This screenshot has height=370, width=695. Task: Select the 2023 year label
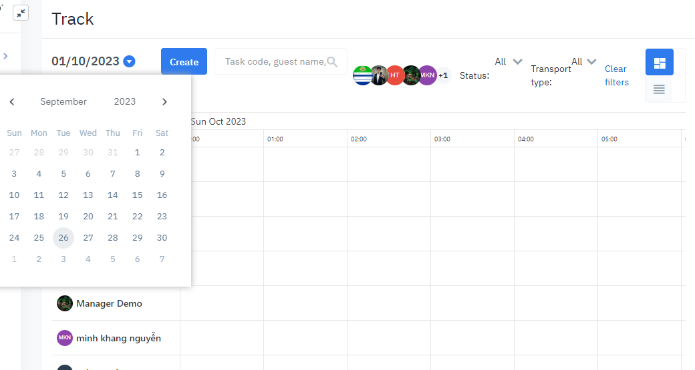[125, 102]
